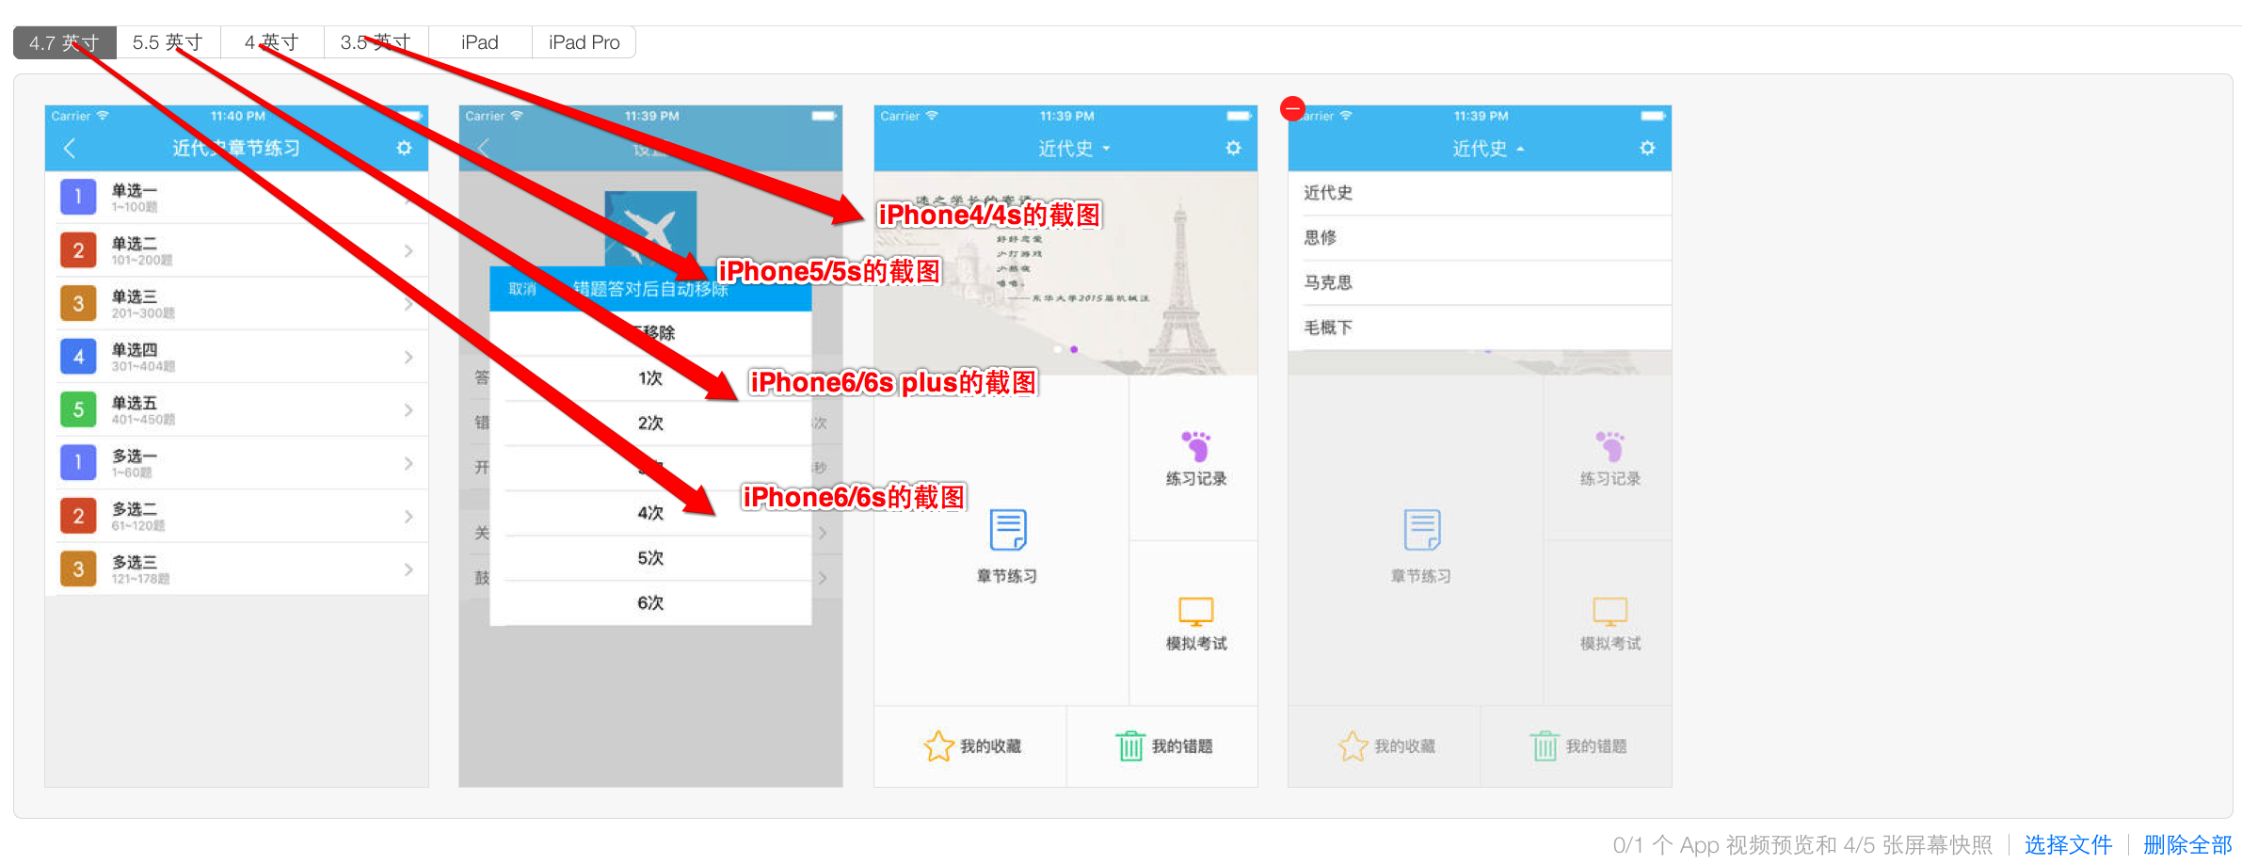Image resolution: width=2242 pixels, height=864 pixels.
Task: Remove fourth screenshot with red minus icon
Action: (1293, 109)
